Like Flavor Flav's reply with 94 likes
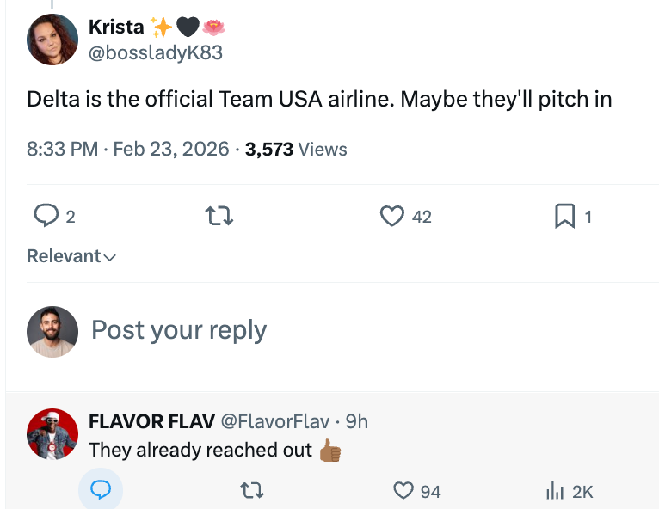Image resolution: width=659 pixels, height=509 pixels. click(x=403, y=491)
